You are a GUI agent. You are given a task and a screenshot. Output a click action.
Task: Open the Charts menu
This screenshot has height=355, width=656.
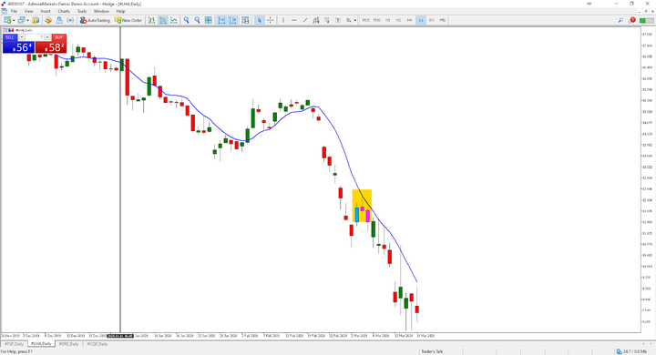pyautogui.click(x=64, y=11)
